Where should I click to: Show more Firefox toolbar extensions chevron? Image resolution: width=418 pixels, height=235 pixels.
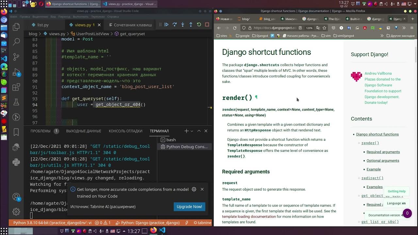pos(404,28)
